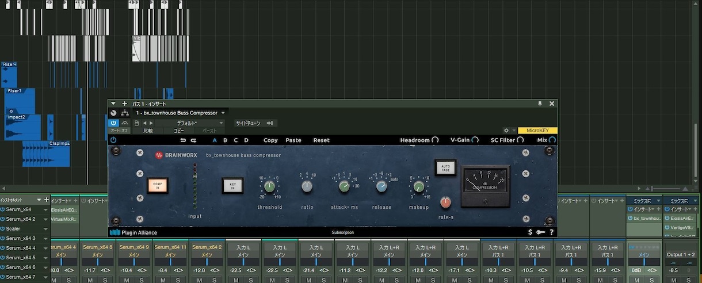Open plugin settings gear icon

coord(506,131)
